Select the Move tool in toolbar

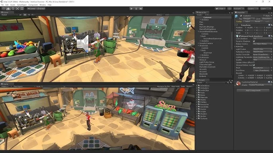8,8
